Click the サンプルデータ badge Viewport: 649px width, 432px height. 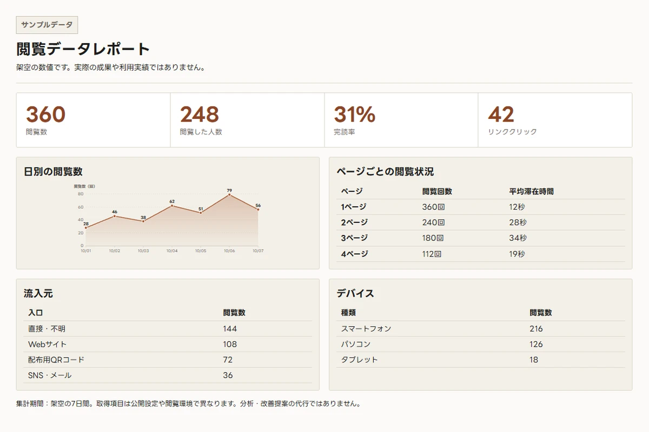point(47,25)
